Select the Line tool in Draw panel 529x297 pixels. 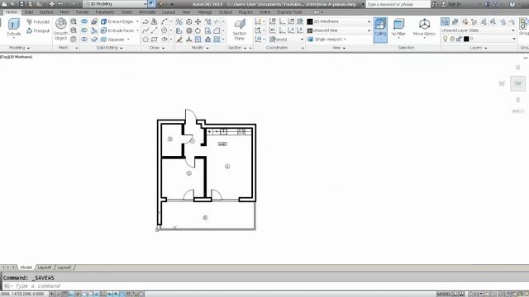(x=155, y=31)
